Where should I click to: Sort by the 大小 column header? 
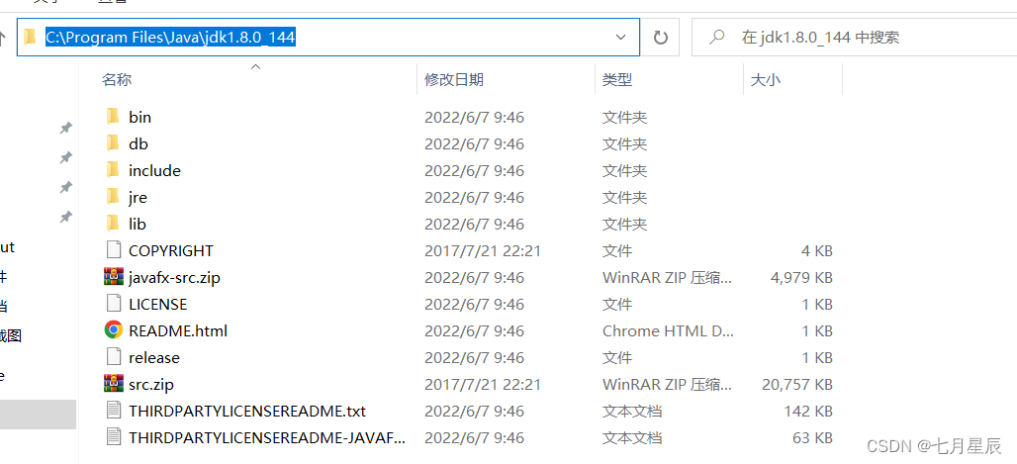(766, 80)
